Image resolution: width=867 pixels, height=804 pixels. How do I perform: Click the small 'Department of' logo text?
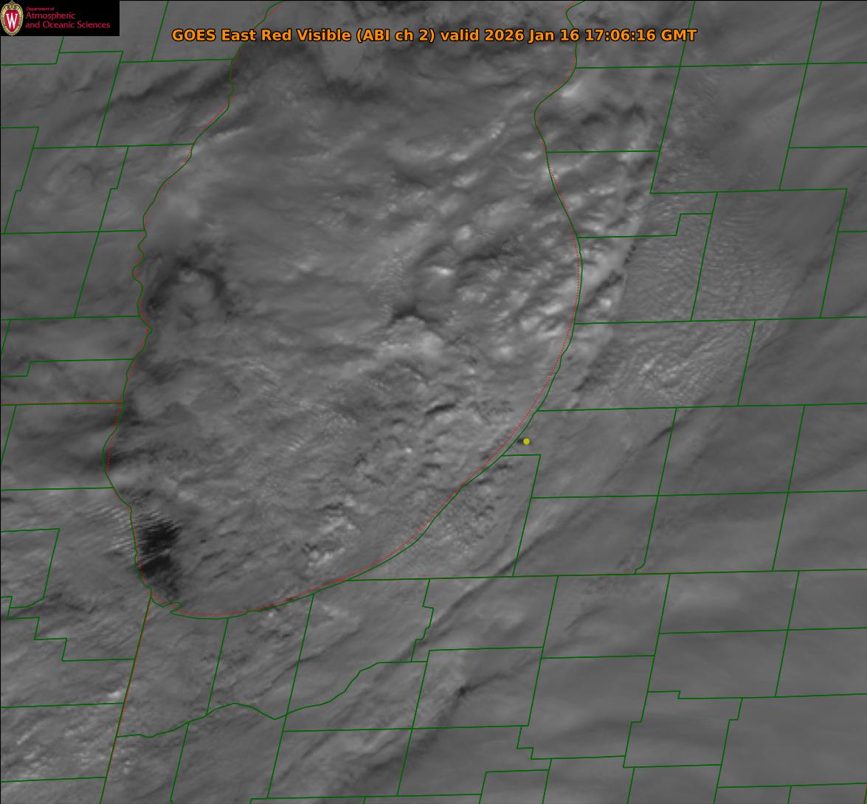coord(40,8)
